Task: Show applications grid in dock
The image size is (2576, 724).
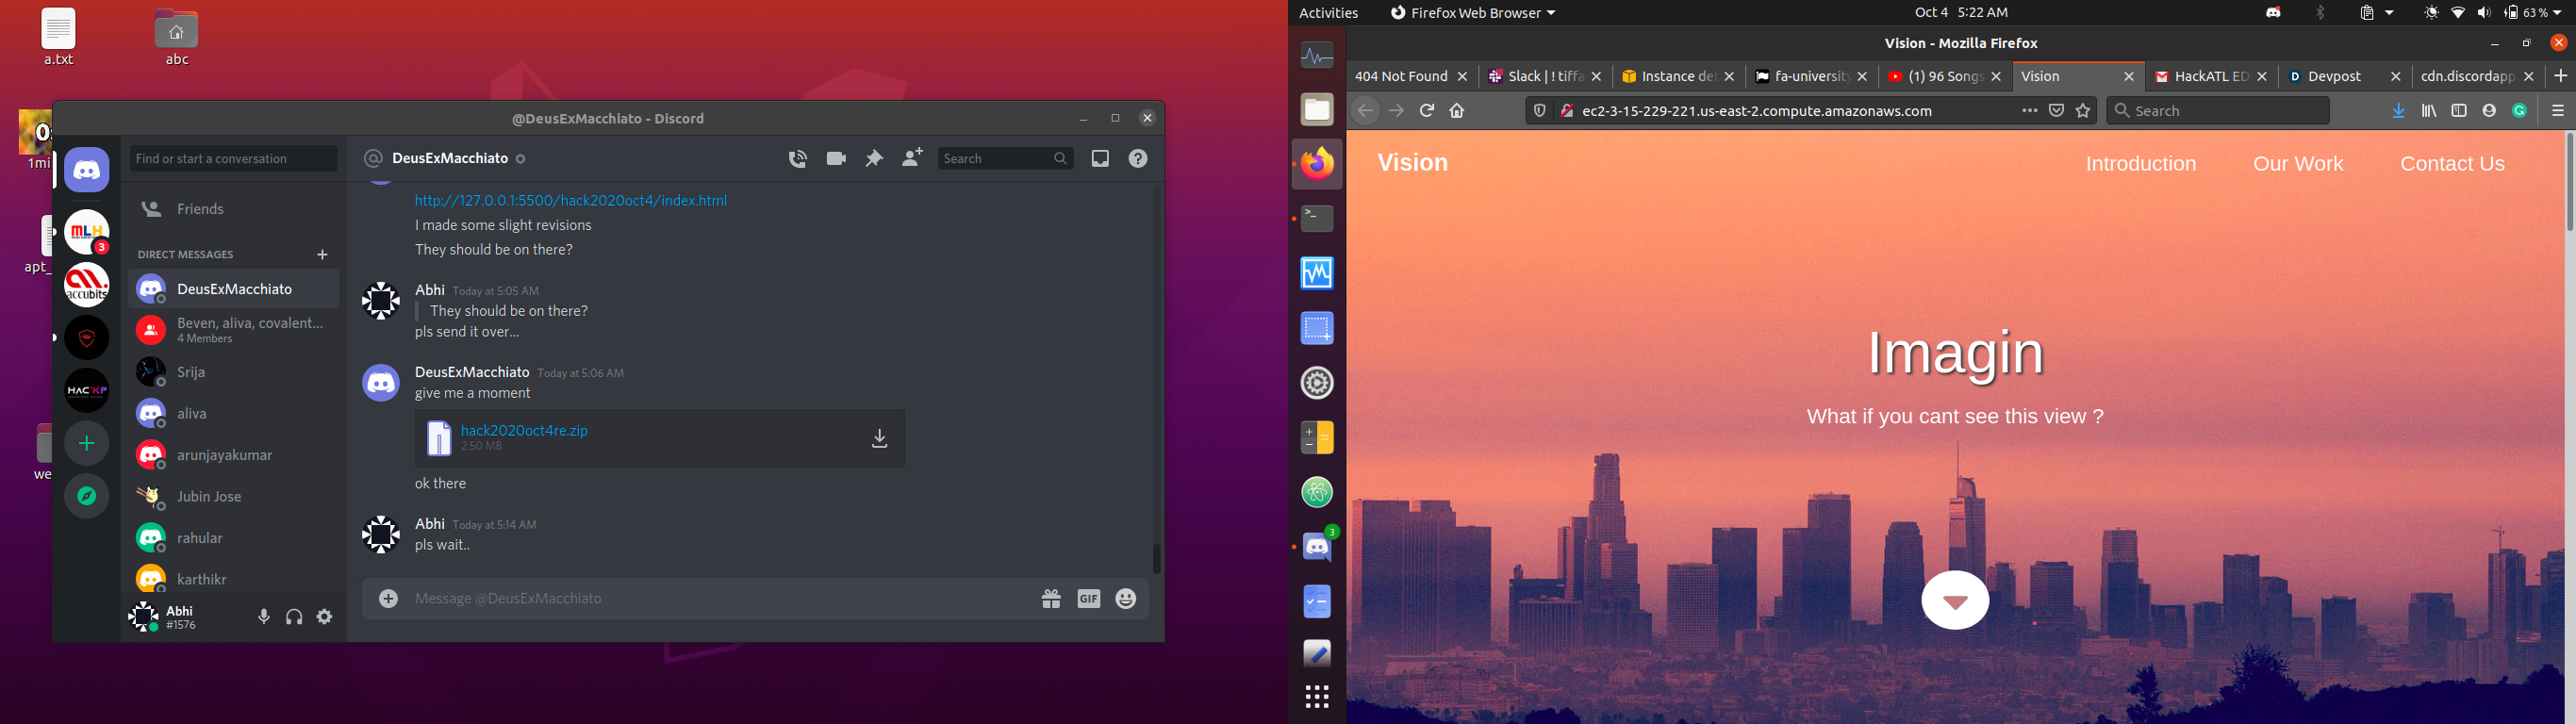Action: coord(1317,697)
